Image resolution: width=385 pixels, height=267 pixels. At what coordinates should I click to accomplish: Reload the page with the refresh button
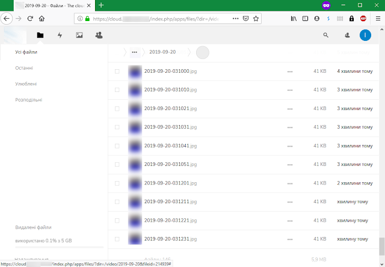[x=30, y=19]
